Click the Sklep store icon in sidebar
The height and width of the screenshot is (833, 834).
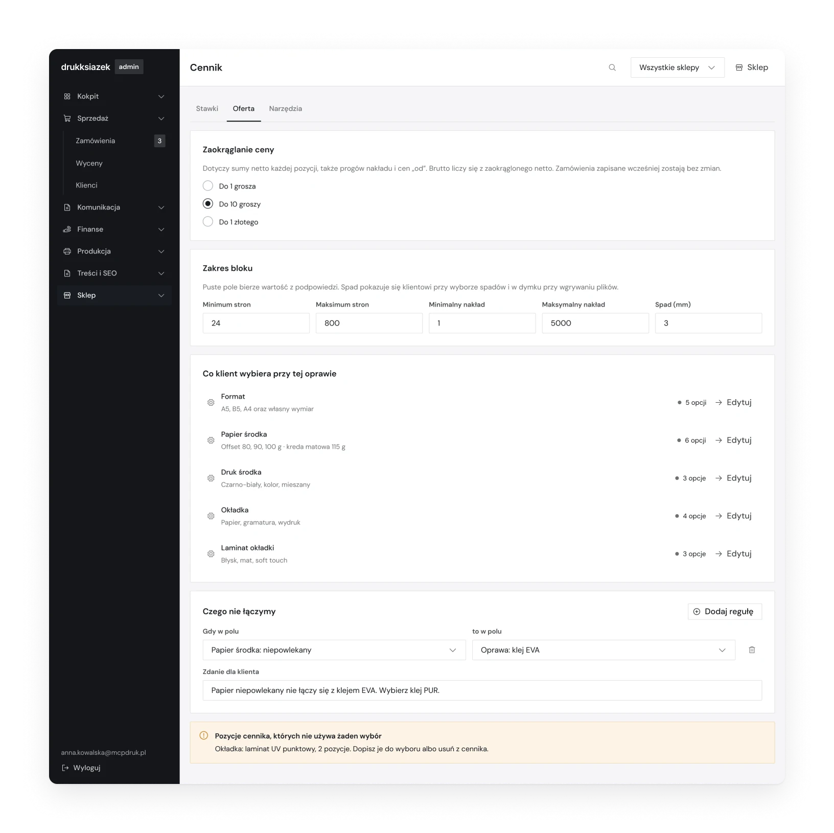[67, 295]
